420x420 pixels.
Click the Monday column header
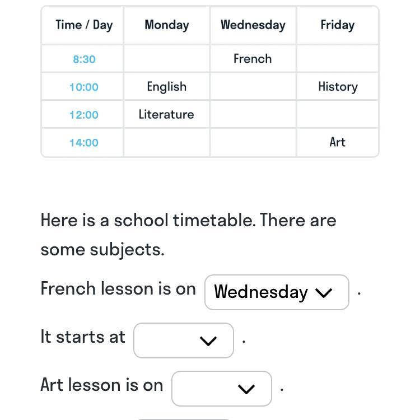click(x=166, y=25)
